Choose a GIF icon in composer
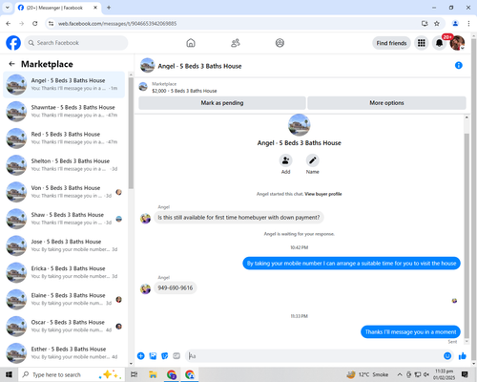 tap(176, 356)
